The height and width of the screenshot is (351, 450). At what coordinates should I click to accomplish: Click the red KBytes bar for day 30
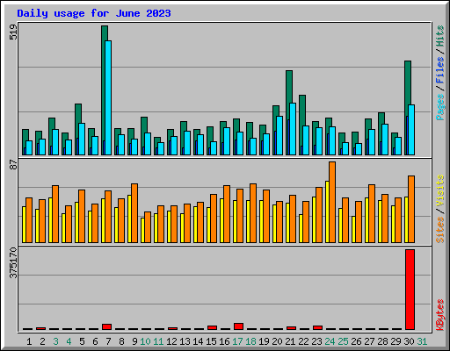(410, 290)
